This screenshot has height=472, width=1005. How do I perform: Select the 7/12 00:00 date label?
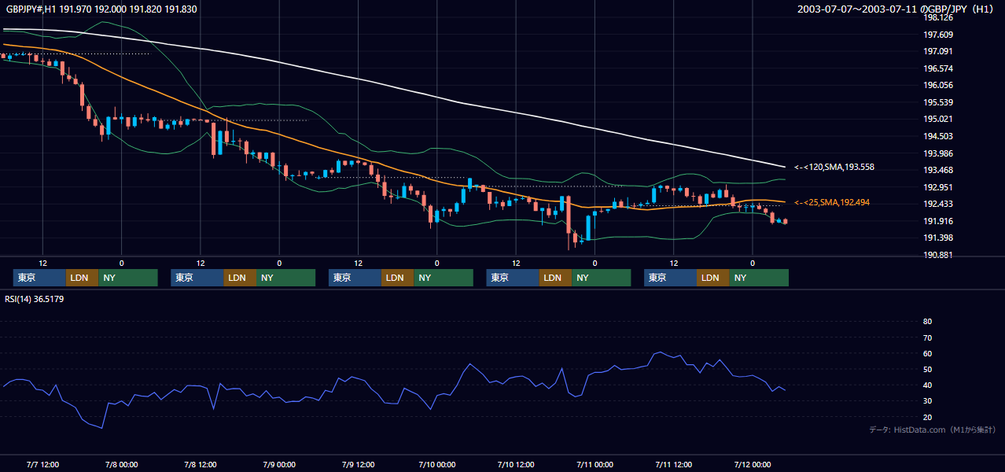[752, 464]
